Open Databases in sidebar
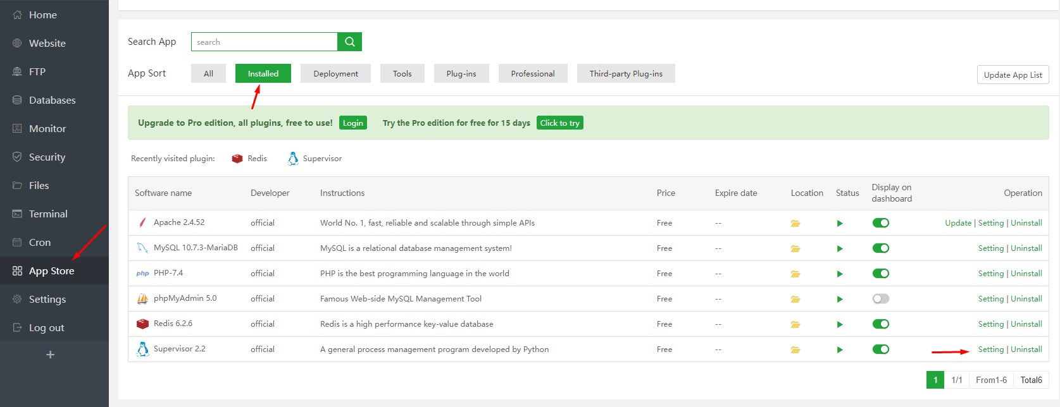This screenshot has height=407, width=1060. pyautogui.click(x=54, y=100)
